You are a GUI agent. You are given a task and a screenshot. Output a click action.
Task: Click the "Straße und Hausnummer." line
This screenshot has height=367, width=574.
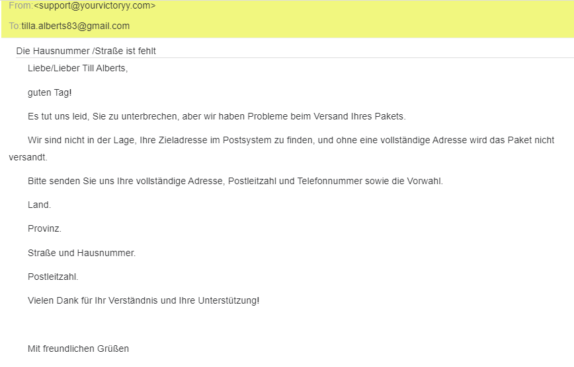point(81,253)
